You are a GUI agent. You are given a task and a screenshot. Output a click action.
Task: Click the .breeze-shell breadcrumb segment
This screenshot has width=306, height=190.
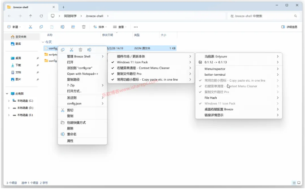tap(95, 16)
